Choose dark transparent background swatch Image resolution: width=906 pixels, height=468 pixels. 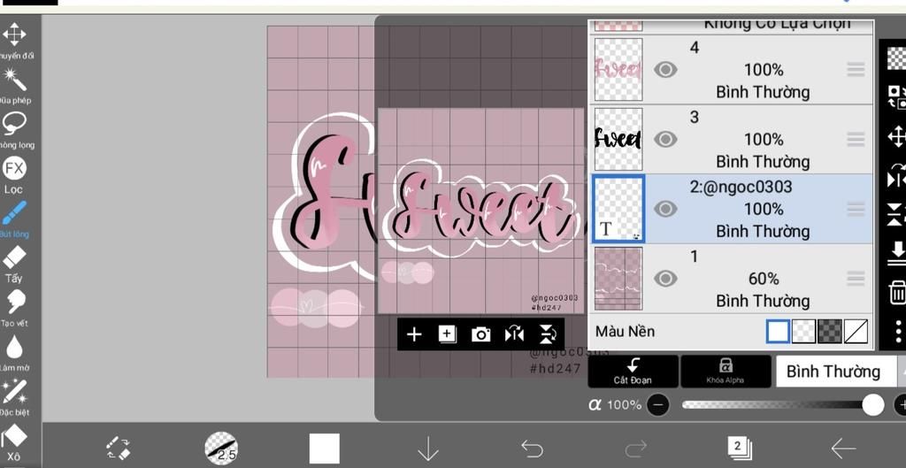coord(830,332)
